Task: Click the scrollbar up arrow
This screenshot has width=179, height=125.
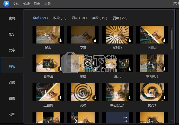Action: (172, 28)
